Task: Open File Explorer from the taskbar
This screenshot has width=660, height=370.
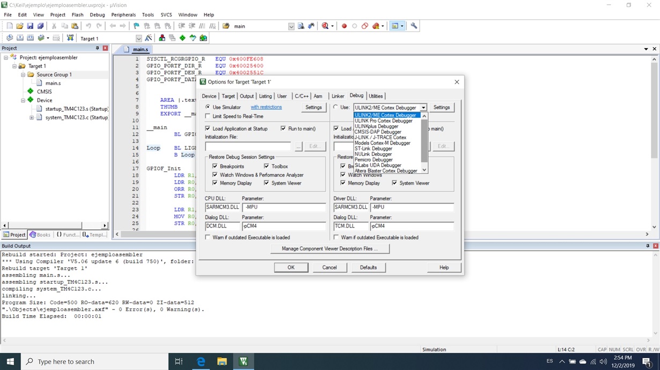Action: tap(222, 362)
